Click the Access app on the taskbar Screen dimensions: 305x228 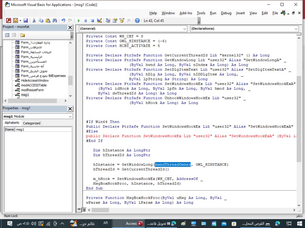coord(135,223)
